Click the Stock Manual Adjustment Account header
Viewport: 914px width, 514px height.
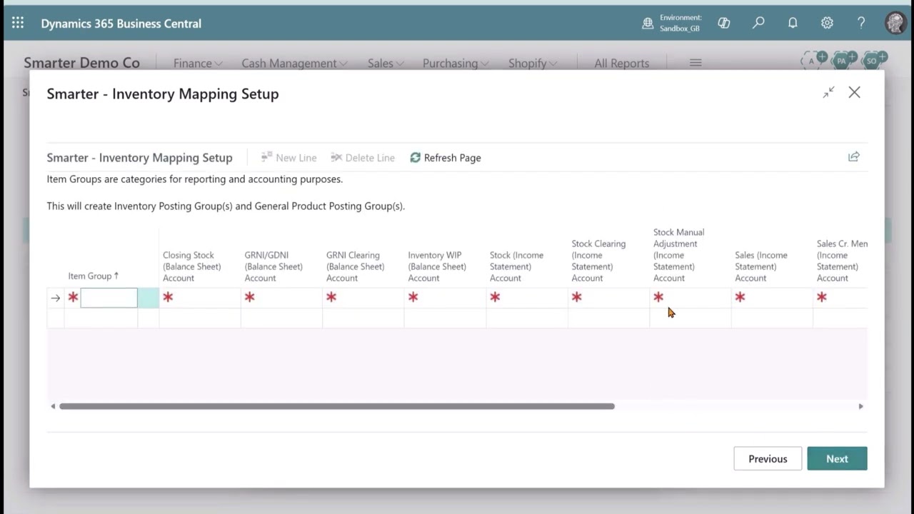click(x=679, y=255)
